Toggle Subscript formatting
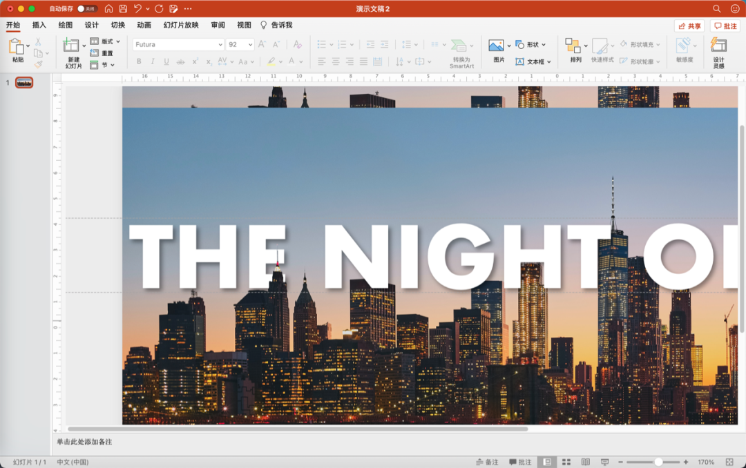This screenshot has width=746, height=468. coord(209,61)
